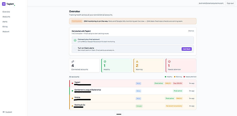Open the Gentlemen's League Barbershop account
Image resolution: width=237 pixels, height=116 pixels.
coord(133,91)
